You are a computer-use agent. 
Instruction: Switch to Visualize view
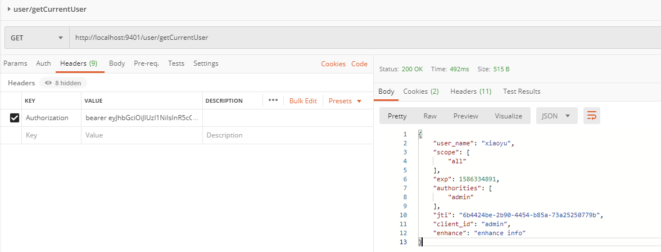(x=508, y=116)
